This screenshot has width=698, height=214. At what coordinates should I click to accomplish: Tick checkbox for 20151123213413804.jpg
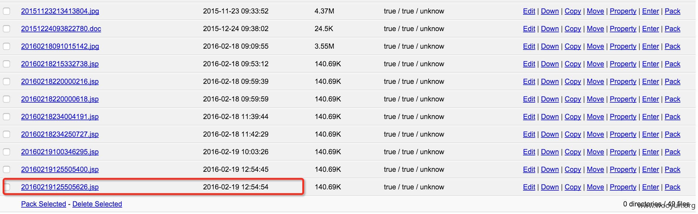pos(6,11)
